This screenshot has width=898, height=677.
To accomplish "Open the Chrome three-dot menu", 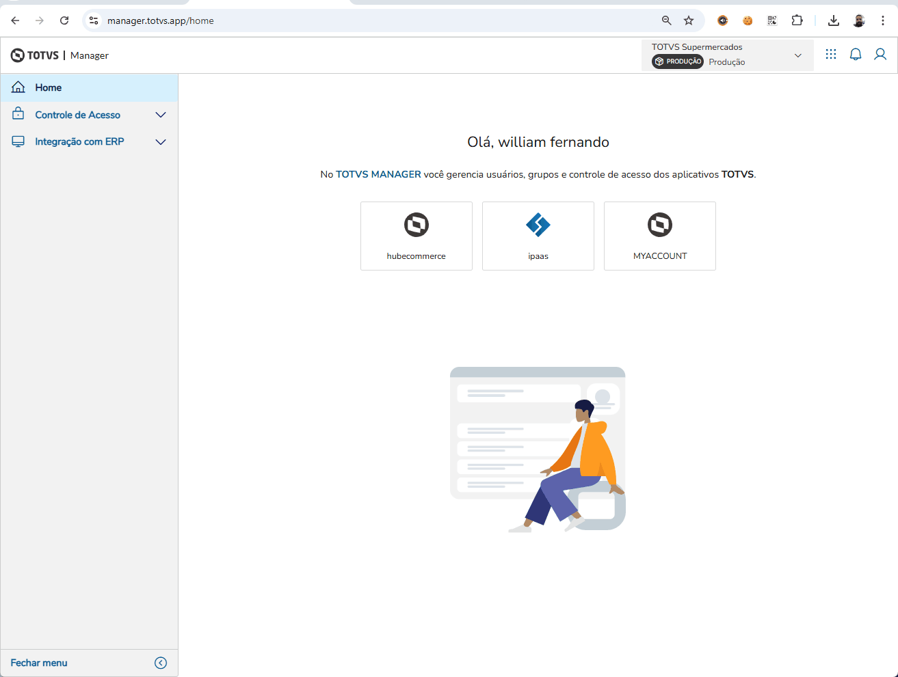I will 883,20.
